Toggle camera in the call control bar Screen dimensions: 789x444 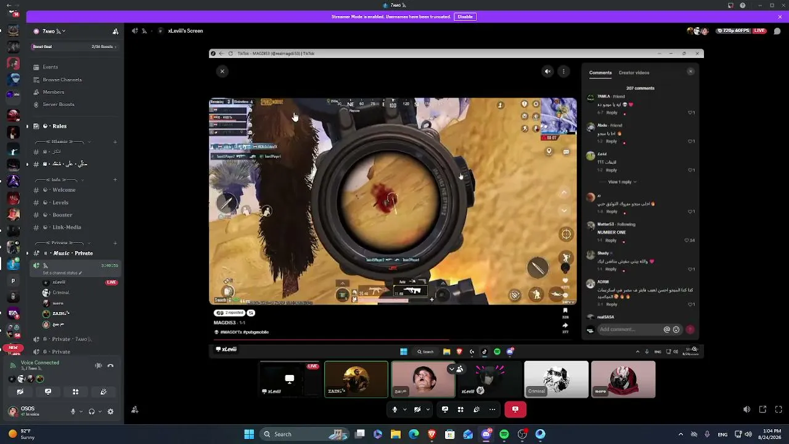417,409
